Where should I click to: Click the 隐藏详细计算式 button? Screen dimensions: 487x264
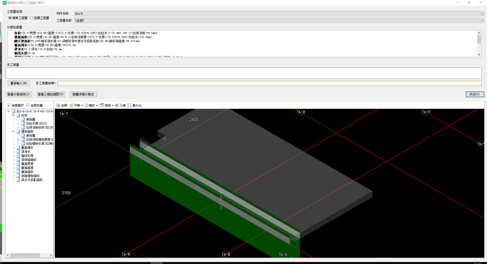[83, 94]
